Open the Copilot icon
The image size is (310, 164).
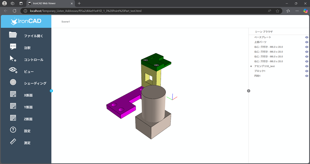click(x=305, y=11)
